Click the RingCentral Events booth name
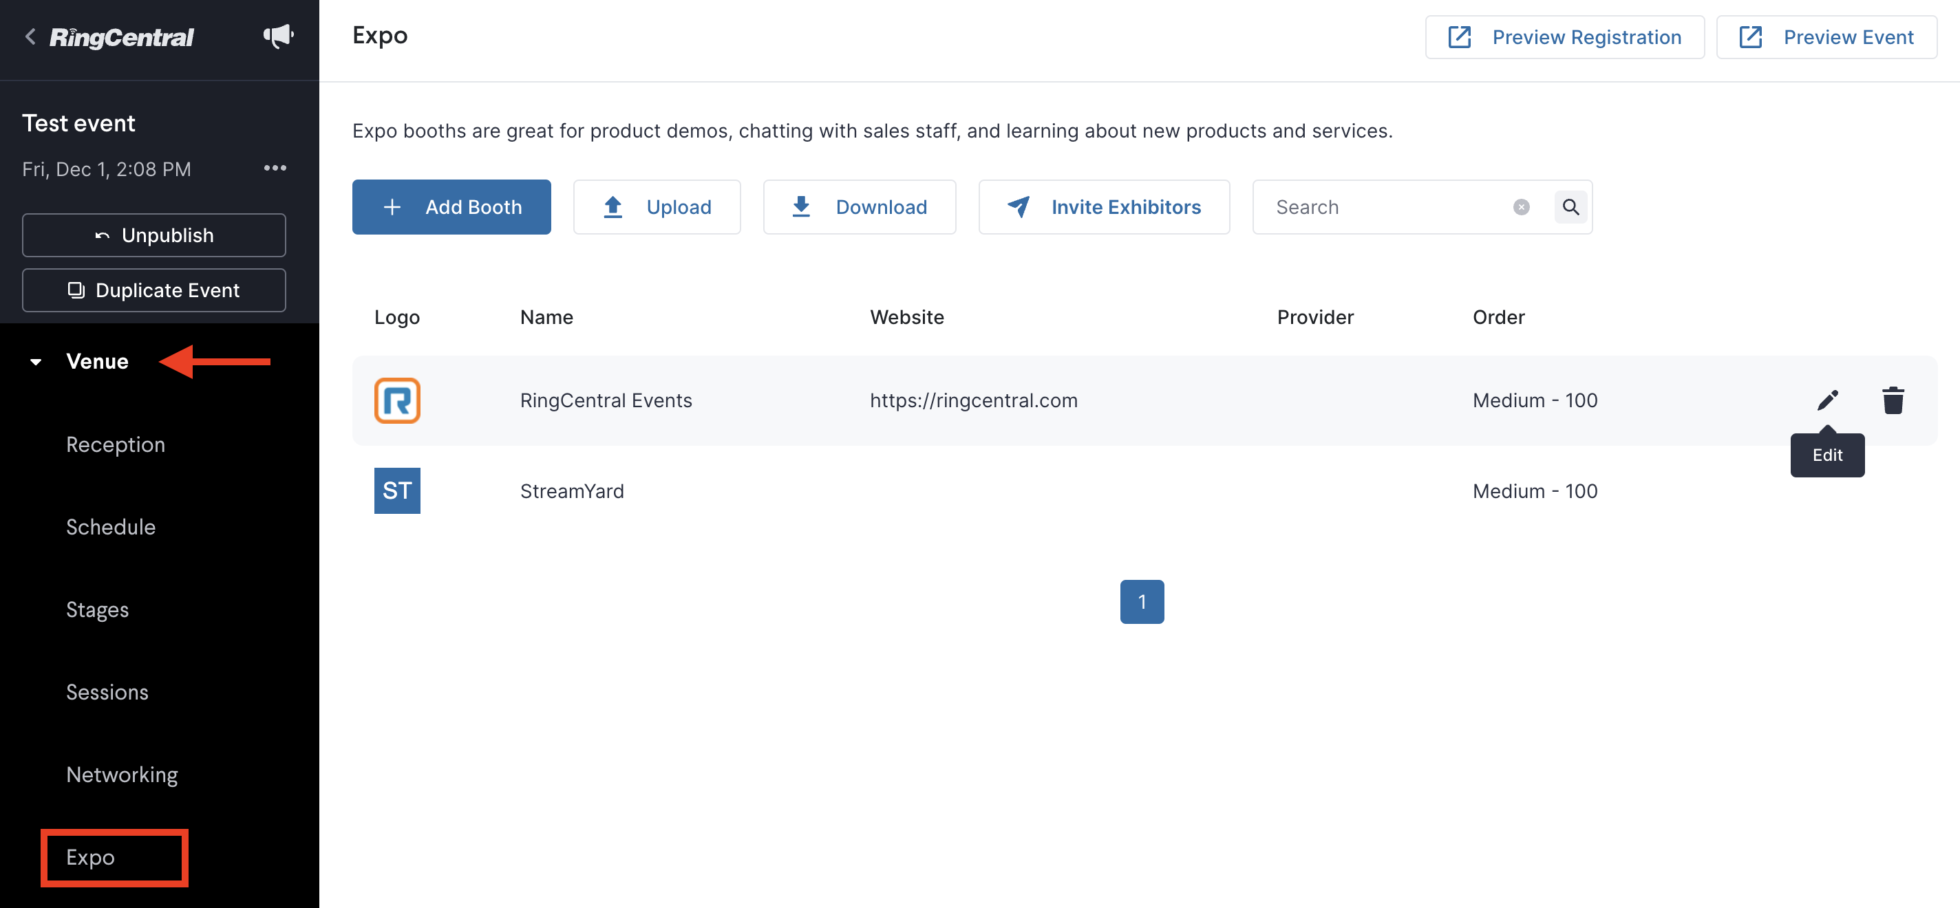This screenshot has height=908, width=1960. click(x=606, y=400)
